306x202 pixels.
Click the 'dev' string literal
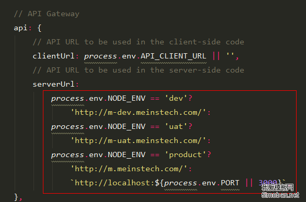[176, 98]
